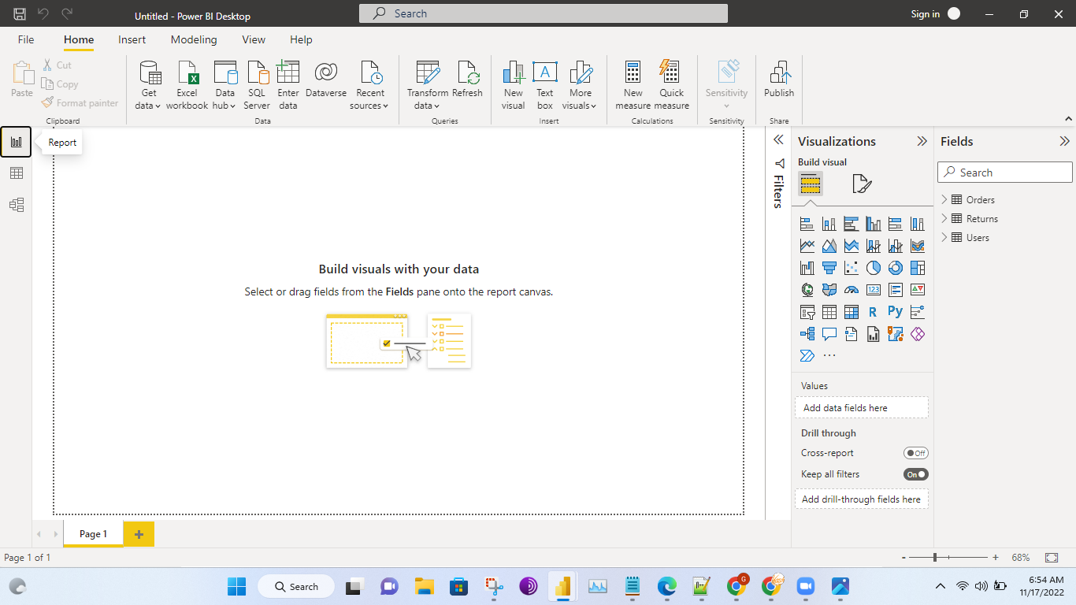
Task: Select the Stacked column chart visual
Action: pos(829,225)
